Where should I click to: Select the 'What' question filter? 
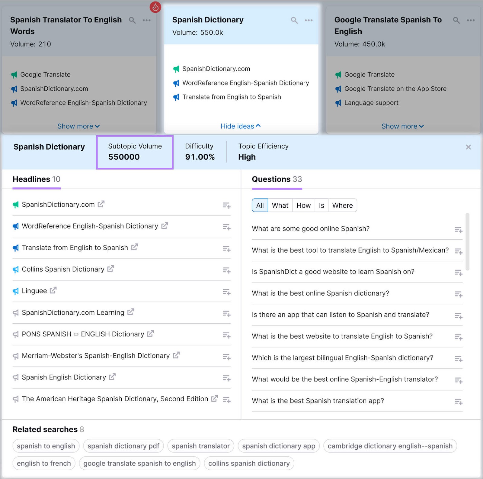[280, 205]
